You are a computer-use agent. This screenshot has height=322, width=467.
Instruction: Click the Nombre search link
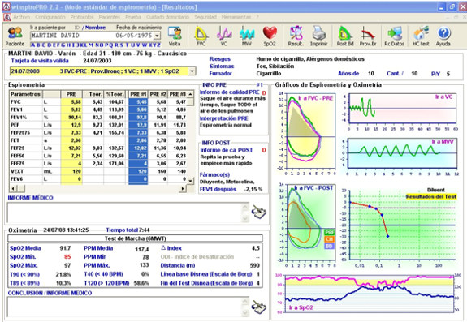click(x=95, y=28)
